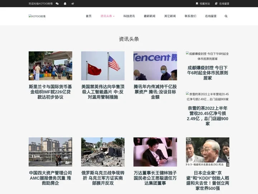
Task: Open the Ukraine war rubble thumbnail
Action: pos(103,152)
